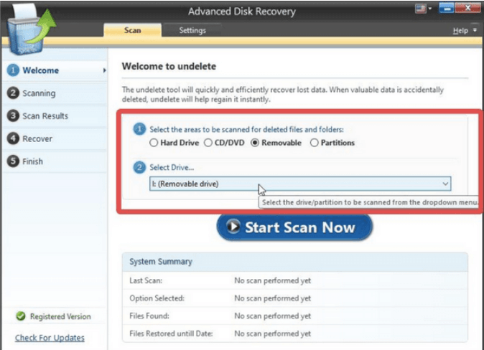Expand the arrow next to Welcome step
This screenshot has width=484, height=350.
click(x=105, y=70)
